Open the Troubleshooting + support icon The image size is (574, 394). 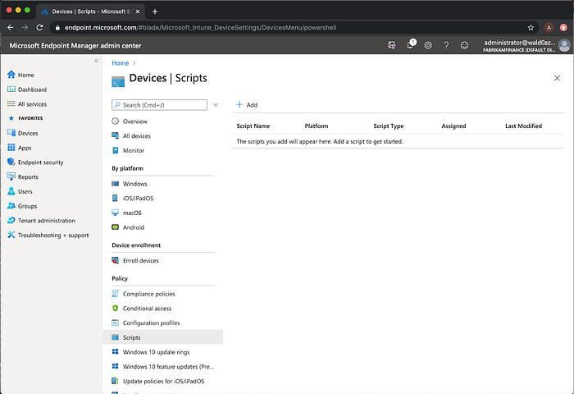(11, 235)
